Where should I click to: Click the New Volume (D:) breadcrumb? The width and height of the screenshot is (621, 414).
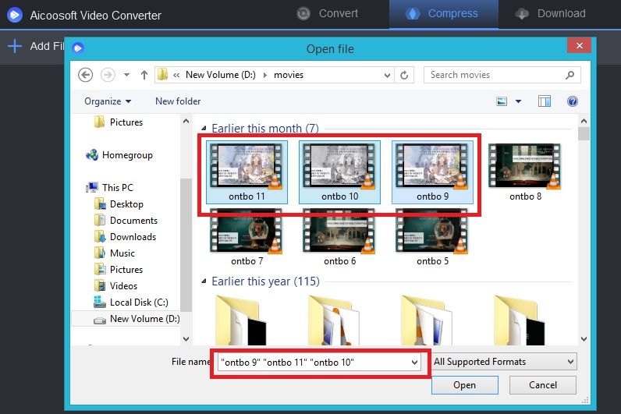click(221, 75)
